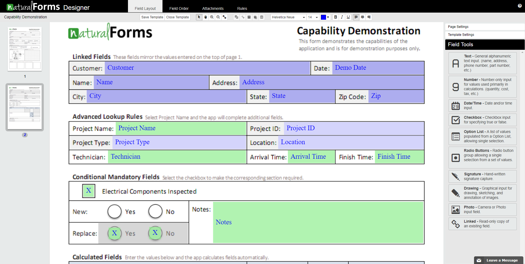Click the first paste clipboard icon

click(x=249, y=17)
